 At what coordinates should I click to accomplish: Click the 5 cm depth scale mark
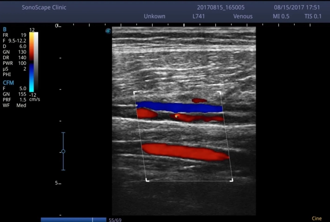[57, 183]
